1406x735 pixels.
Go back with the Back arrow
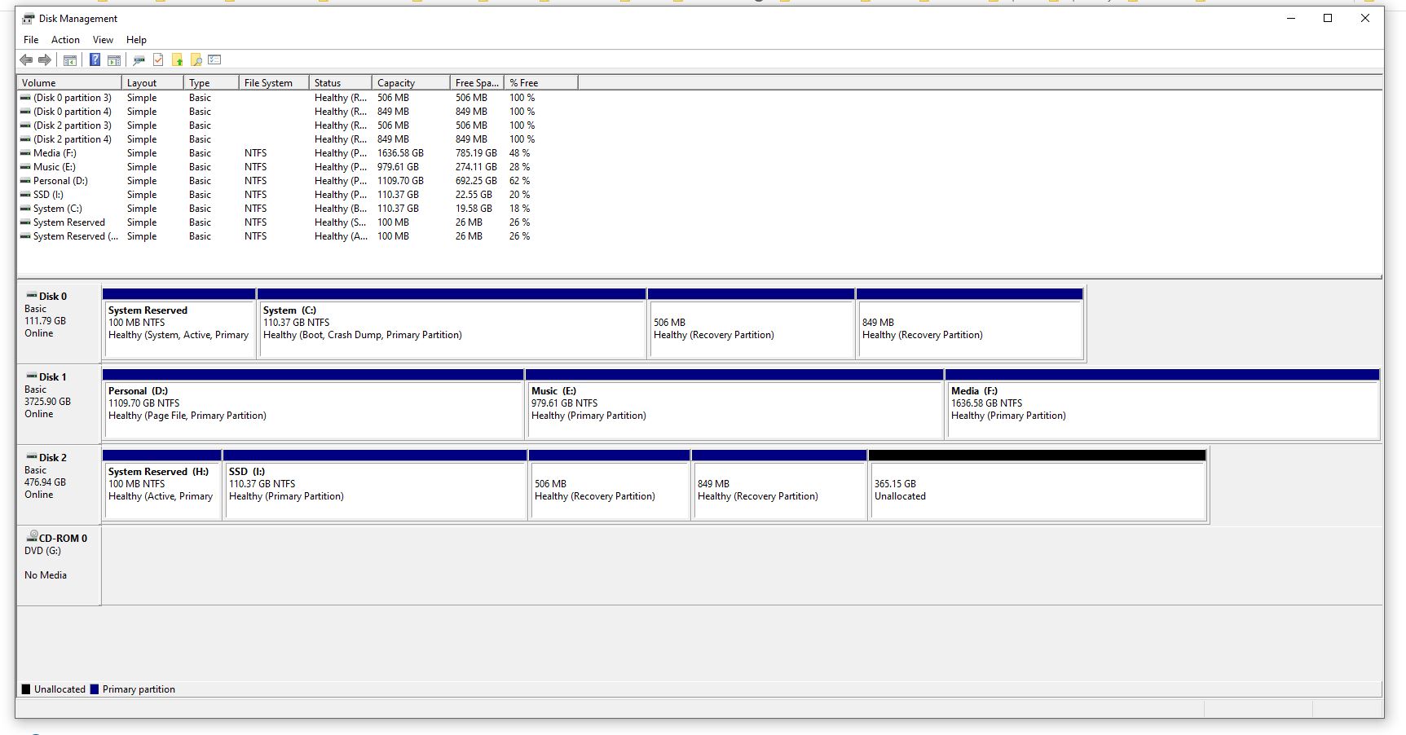coord(26,59)
